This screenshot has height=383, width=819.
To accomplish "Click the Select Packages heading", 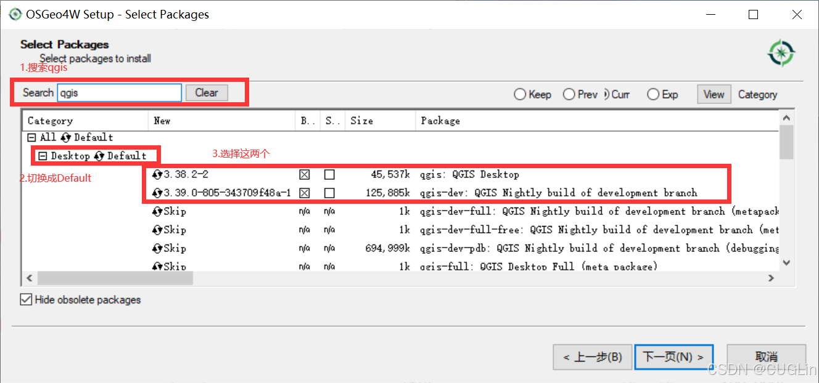I will (64, 44).
